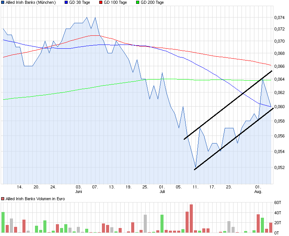Click the '01. Juli' date axis label
The height and width of the screenshot is (236, 289).
[x=162, y=189]
